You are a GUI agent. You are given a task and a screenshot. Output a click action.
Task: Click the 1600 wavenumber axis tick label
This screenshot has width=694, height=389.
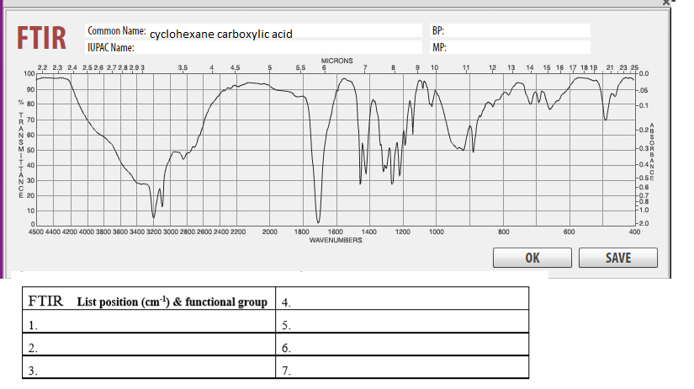click(x=335, y=232)
